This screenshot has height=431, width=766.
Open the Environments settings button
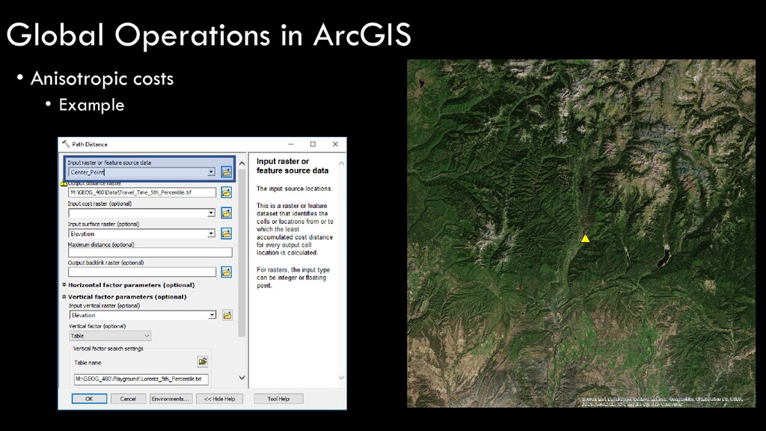[x=171, y=399]
